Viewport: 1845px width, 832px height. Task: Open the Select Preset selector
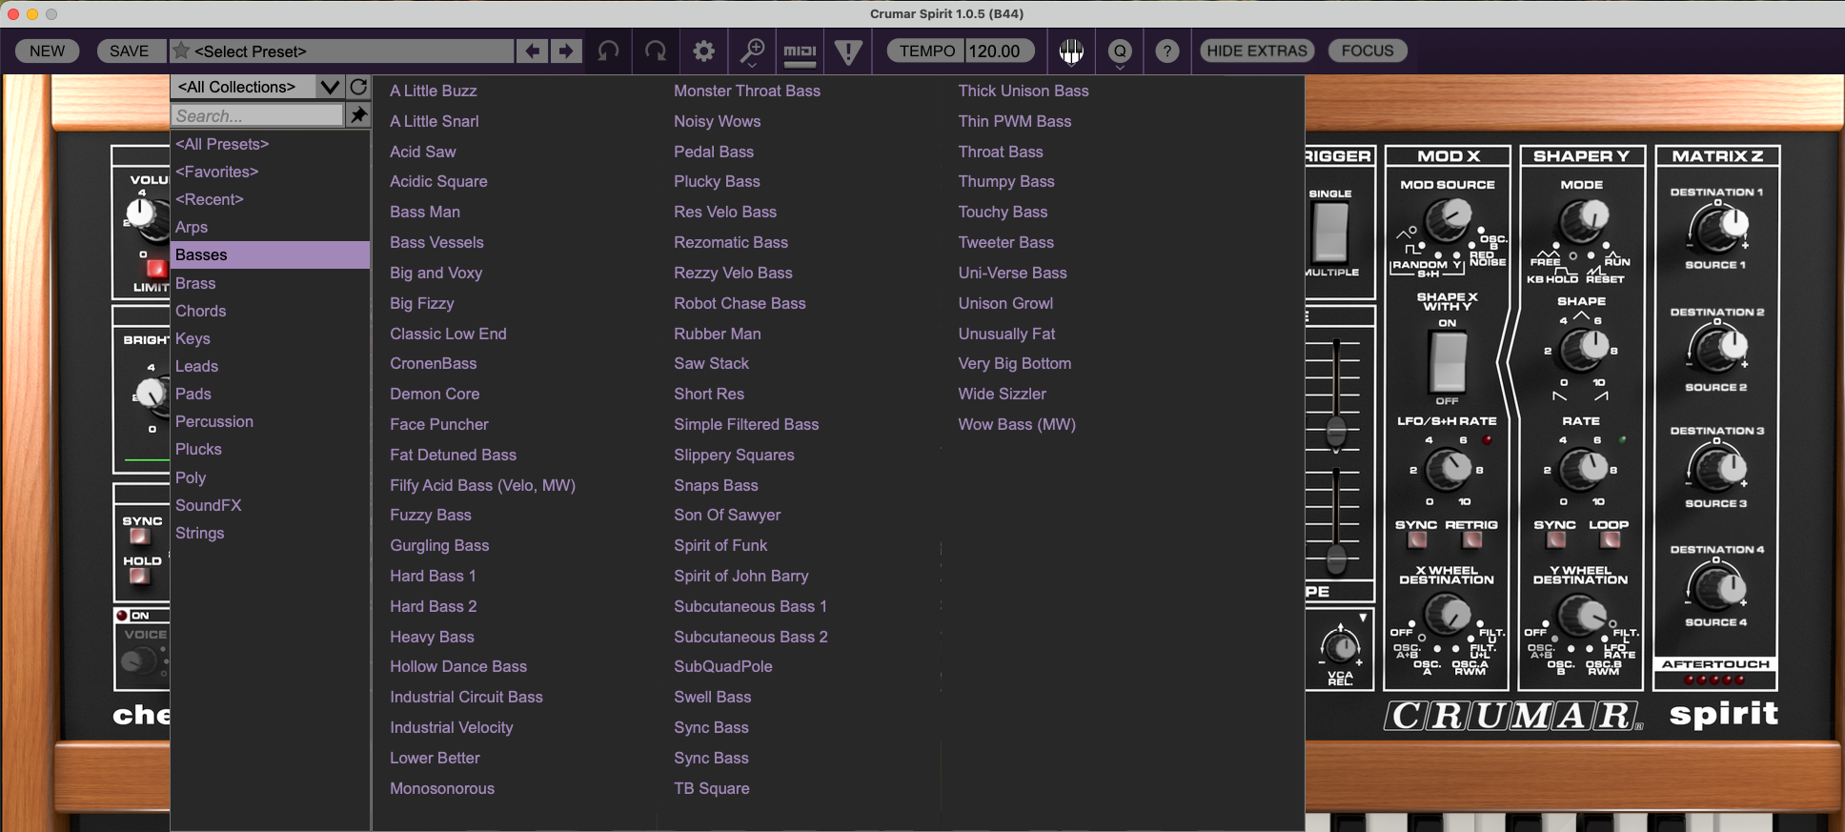[x=343, y=51]
